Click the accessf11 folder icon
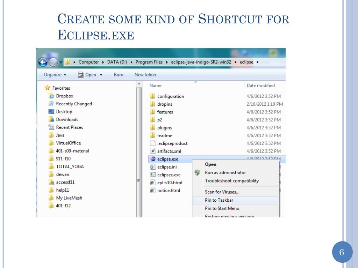 coord(51,182)
